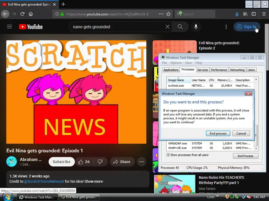Select the WMIADAP.exe process row
The width and height of the screenshot is (269, 201).
[x=210, y=143]
